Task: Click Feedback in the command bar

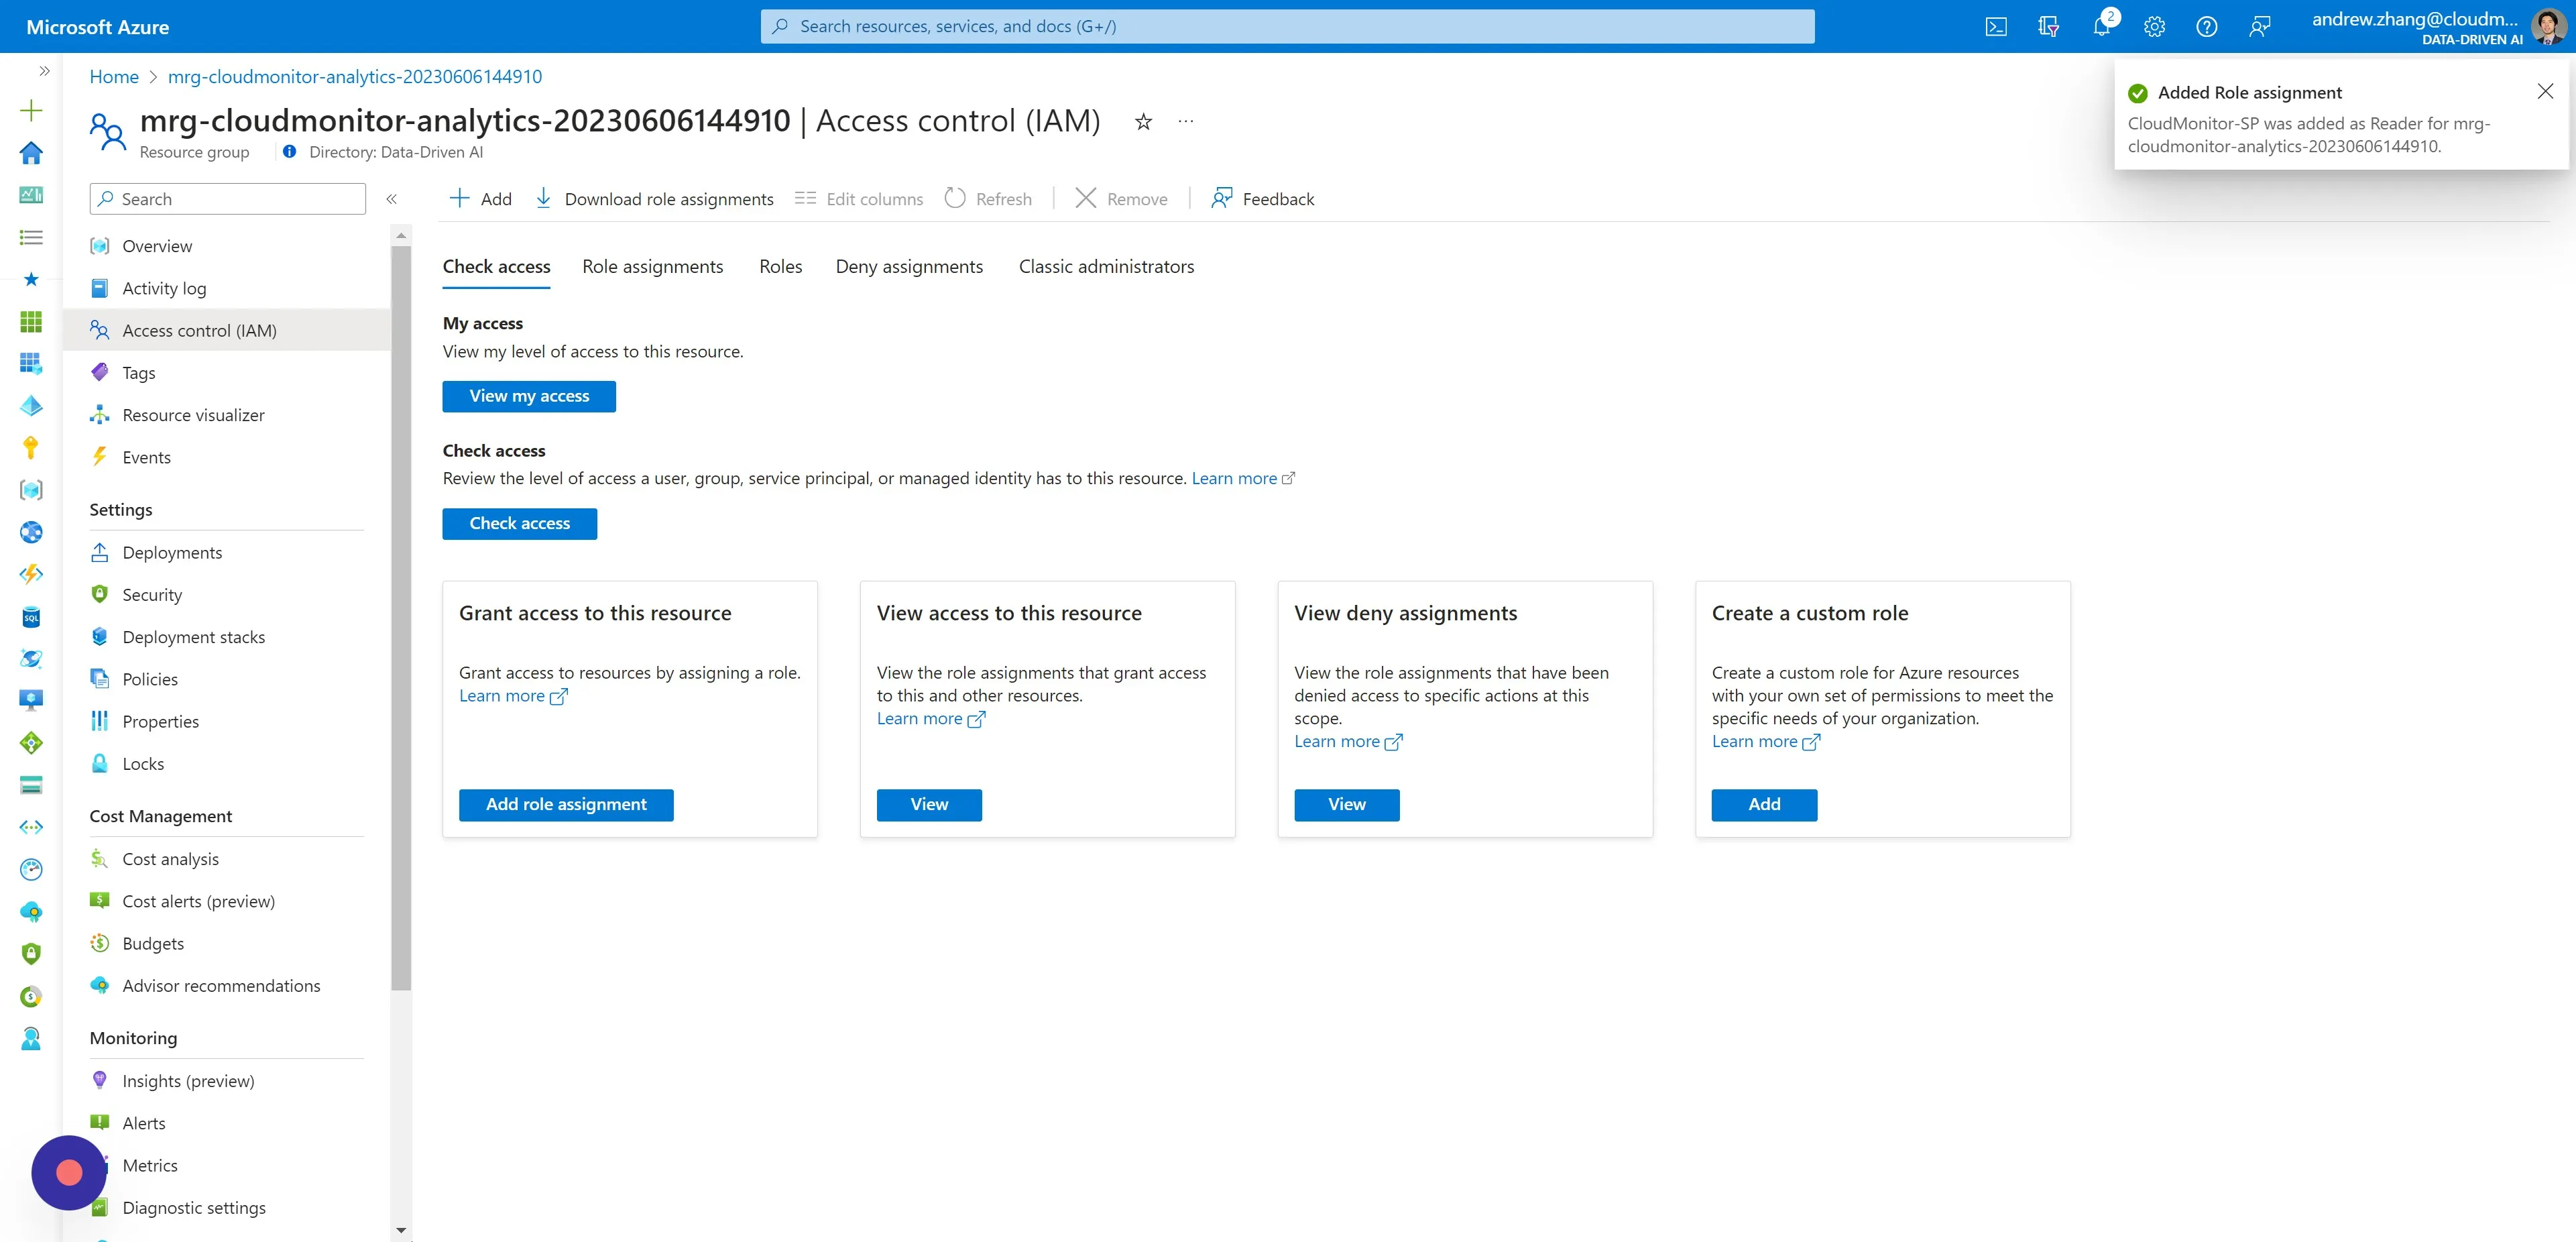Action: click(x=1262, y=199)
